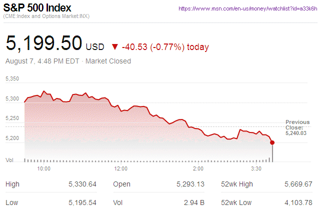This screenshot has width=320, height=210.
Task: Click the red endpoint dot on the chart line
Action: click(x=272, y=142)
